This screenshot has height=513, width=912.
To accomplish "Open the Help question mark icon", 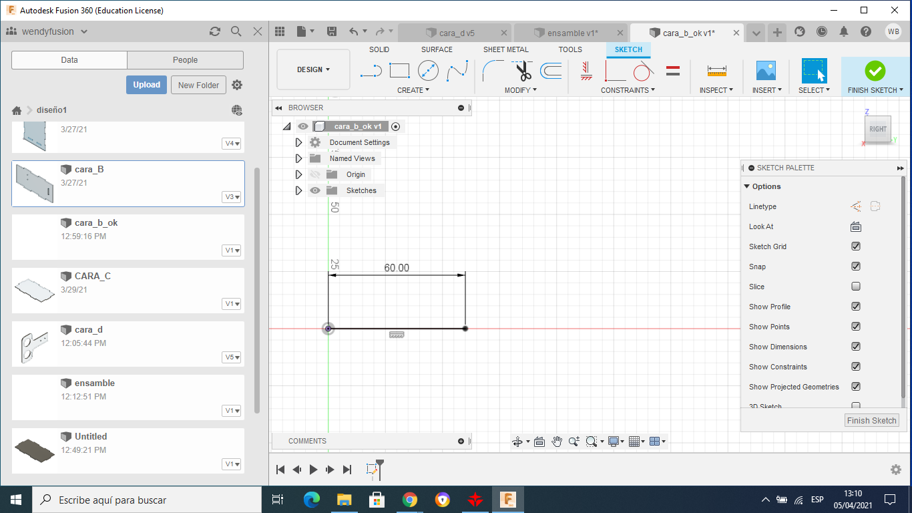I will 866,31.
